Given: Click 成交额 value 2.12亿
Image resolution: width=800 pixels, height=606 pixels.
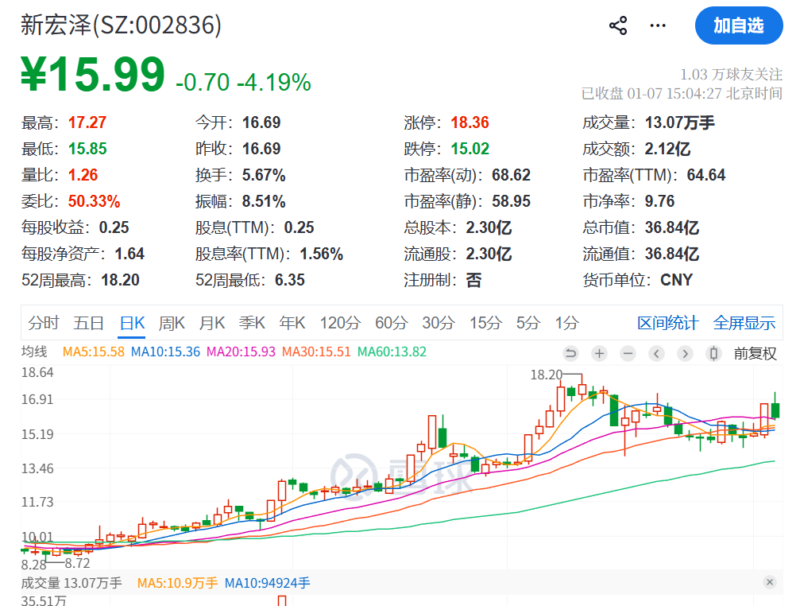Looking at the screenshot, I should 667,149.
